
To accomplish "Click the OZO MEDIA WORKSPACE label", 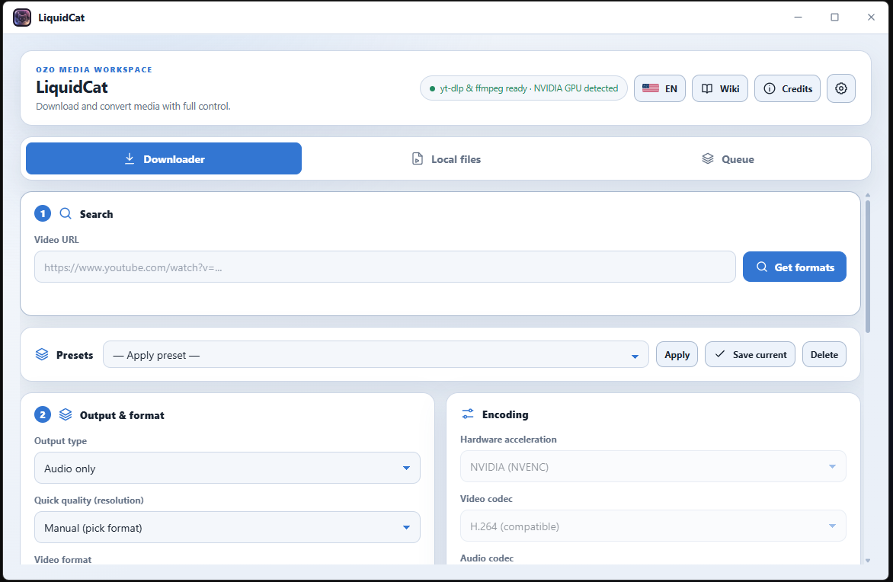I will coord(94,69).
